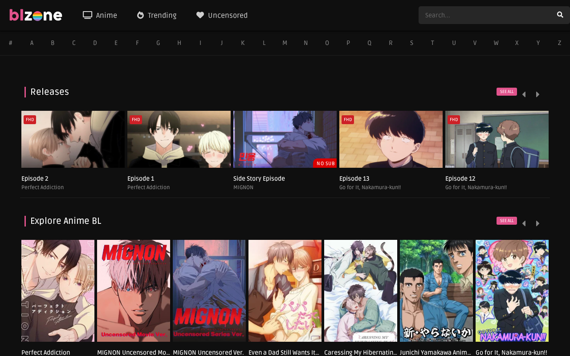The height and width of the screenshot is (356, 570).
Task: Filter titles by letter G
Action: tap(158, 43)
